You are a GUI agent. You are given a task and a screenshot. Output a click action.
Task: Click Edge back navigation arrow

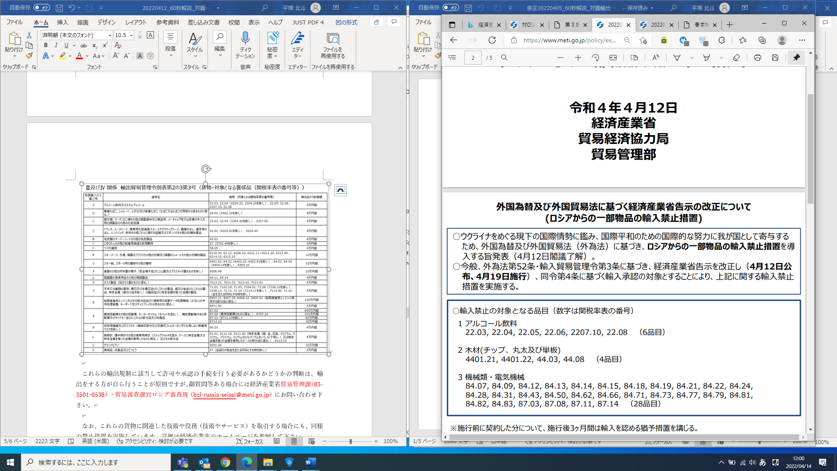coord(454,40)
